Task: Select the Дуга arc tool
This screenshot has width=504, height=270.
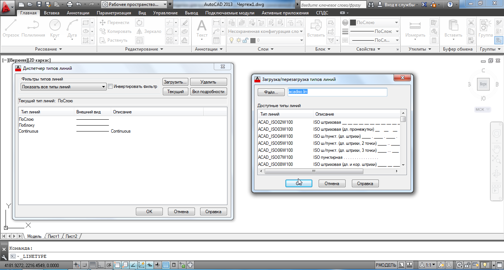Action: (x=72, y=29)
